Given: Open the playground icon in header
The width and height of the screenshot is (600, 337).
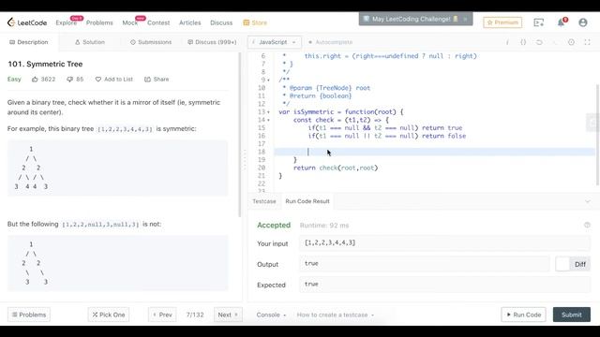Looking at the screenshot, I should 539,22.
